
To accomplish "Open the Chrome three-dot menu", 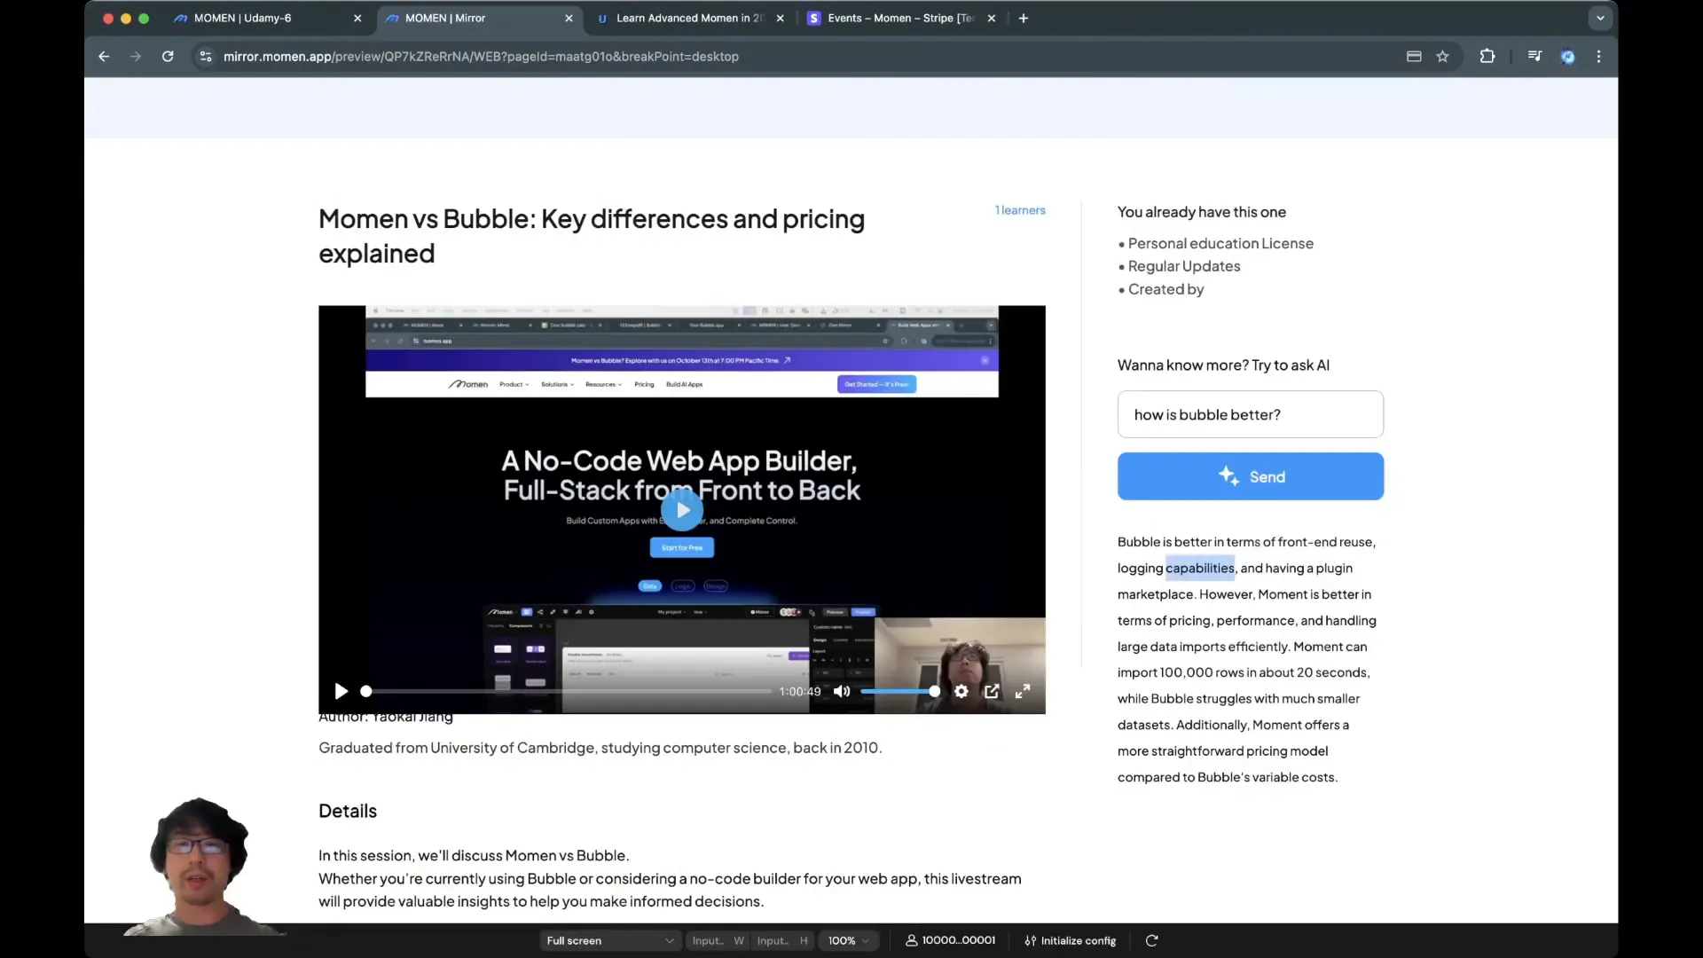I will click(1599, 56).
